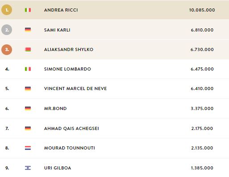
Task: Select player name Uri Gilboa
Action: [57, 168]
